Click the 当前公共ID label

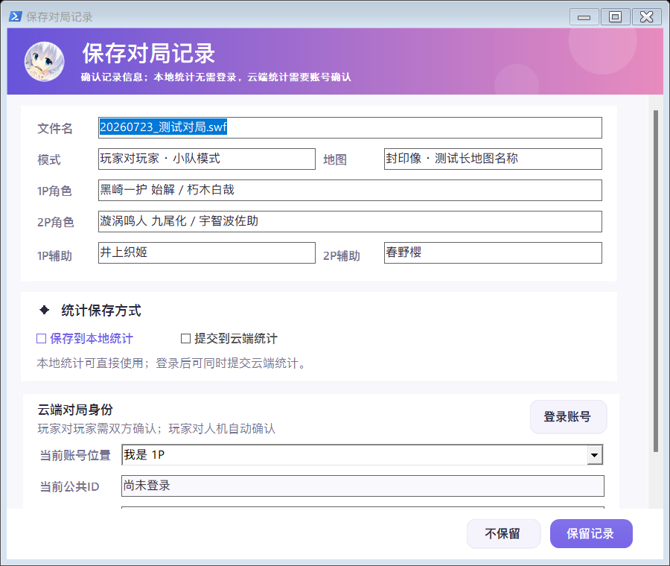pyautogui.click(x=70, y=486)
